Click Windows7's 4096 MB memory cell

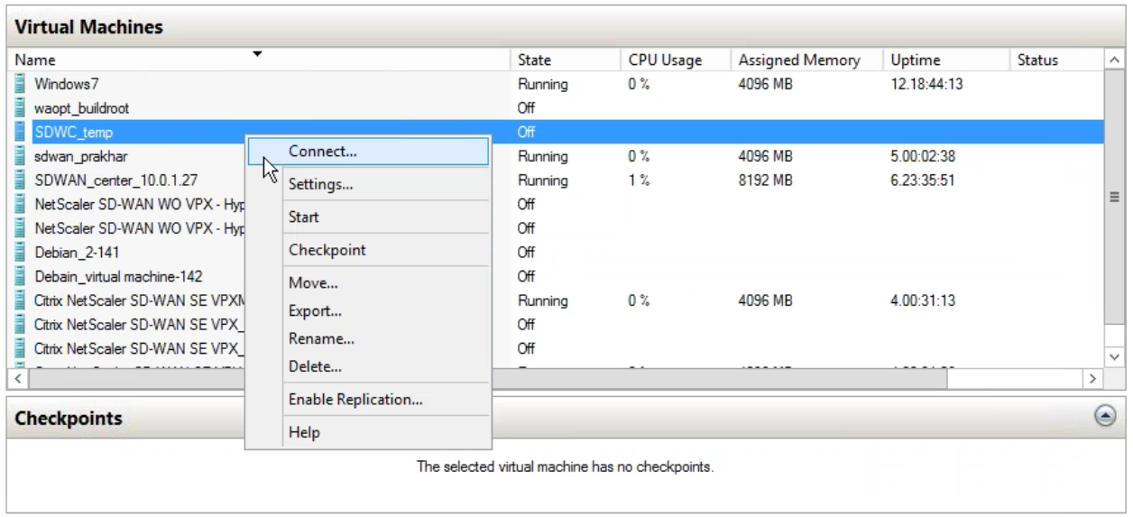[x=765, y=85]
